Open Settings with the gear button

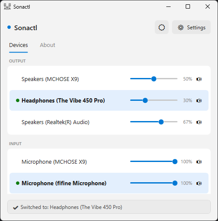tap(191, 27)
